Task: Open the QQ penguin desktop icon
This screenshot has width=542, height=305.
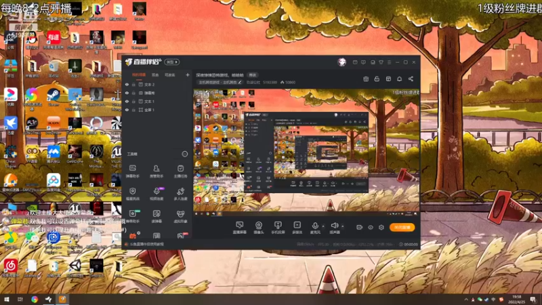Action: tap(32, 40)
